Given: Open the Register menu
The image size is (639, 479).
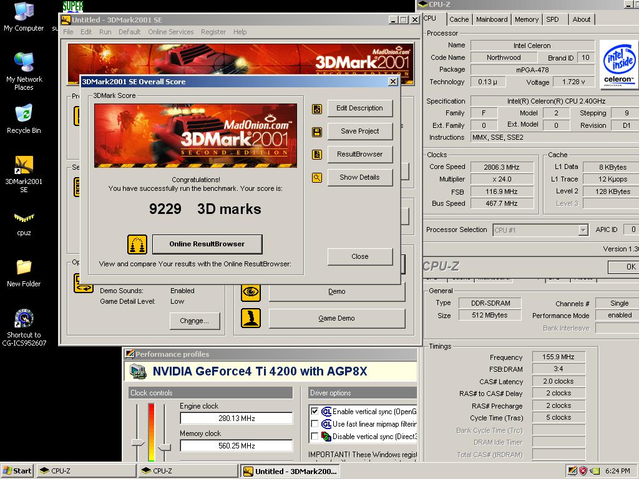Looking at the screenshot, I should (x=213, y=32).
